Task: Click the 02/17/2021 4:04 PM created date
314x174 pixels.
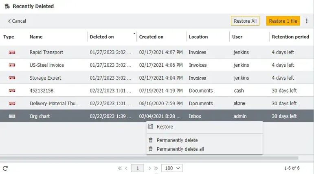Action: [161, 78]
